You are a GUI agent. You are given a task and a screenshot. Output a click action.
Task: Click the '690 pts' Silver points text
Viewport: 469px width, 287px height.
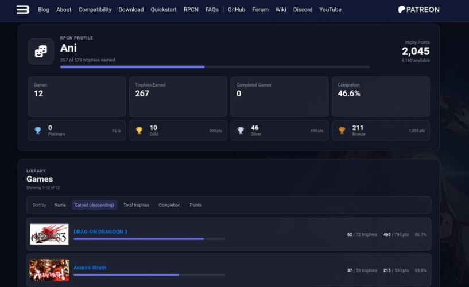(x=317, y=131)
